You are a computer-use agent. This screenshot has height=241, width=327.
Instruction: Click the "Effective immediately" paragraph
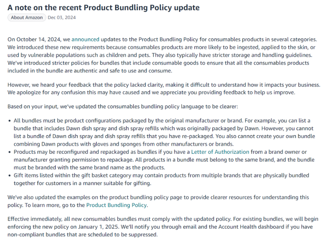[163, 227]
